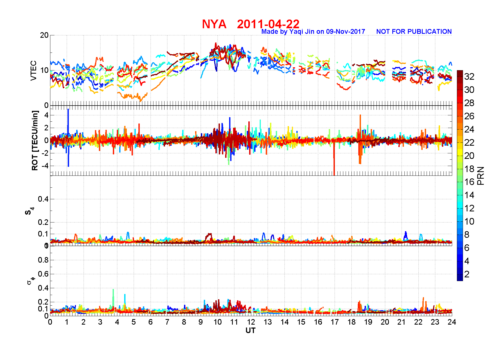The width and height of the screenshot is (502, 351).
Task: Click the x-axis tick label 6
Action: 151,322
